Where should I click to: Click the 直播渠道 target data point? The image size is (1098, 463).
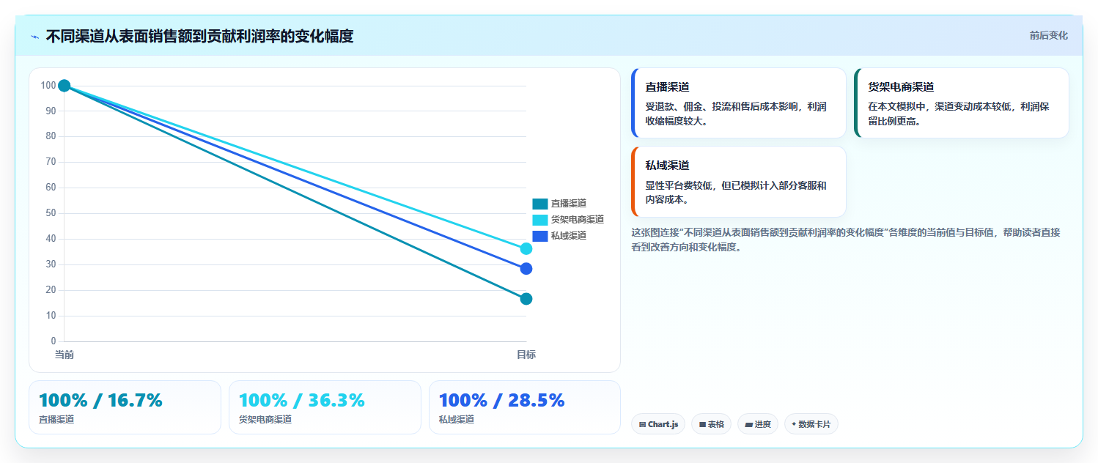click(x=526, y=299)
